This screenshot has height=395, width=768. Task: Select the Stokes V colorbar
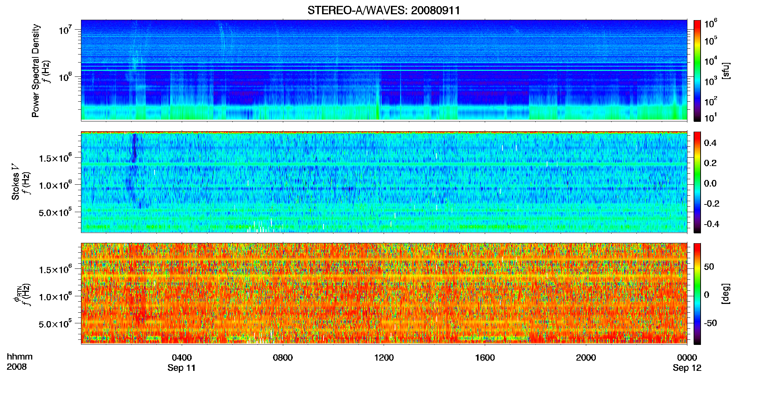697,182
